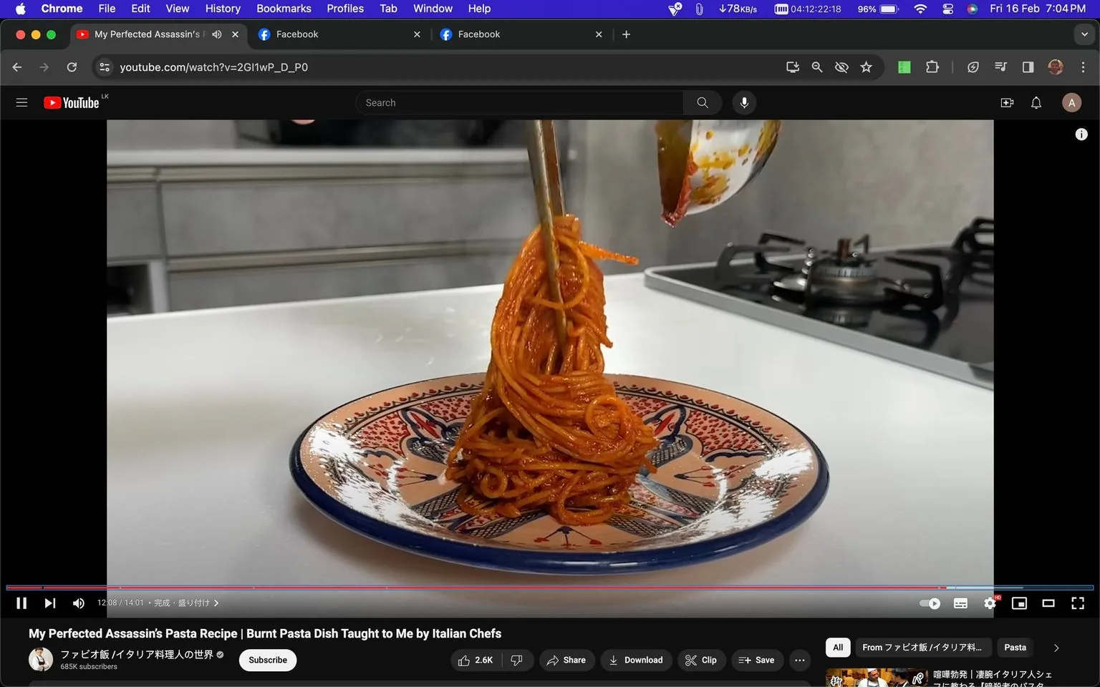Start a voice search on YouTube
This screenshot has width=1100, height=687.
(x=743, y=102)
